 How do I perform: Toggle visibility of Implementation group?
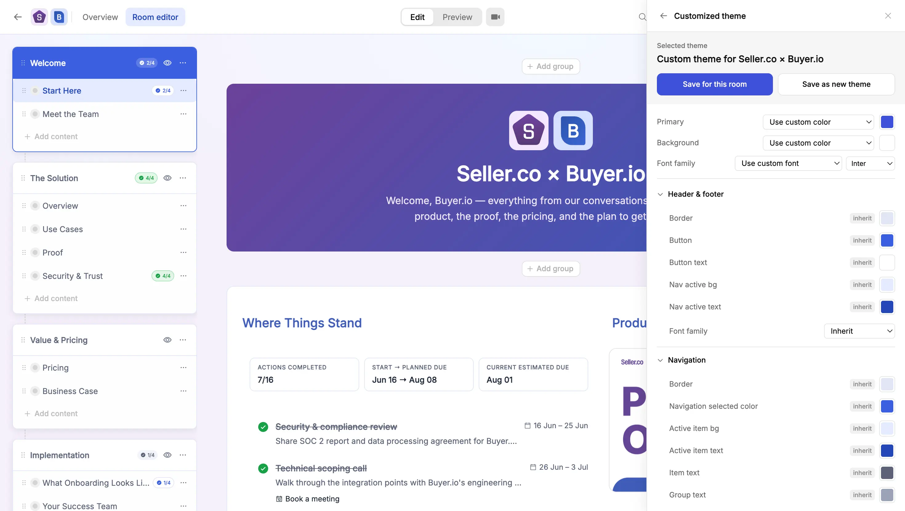click(167, 455)
